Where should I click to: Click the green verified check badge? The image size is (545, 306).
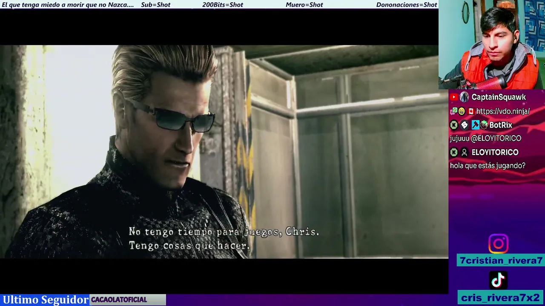[x=484, y=125]
